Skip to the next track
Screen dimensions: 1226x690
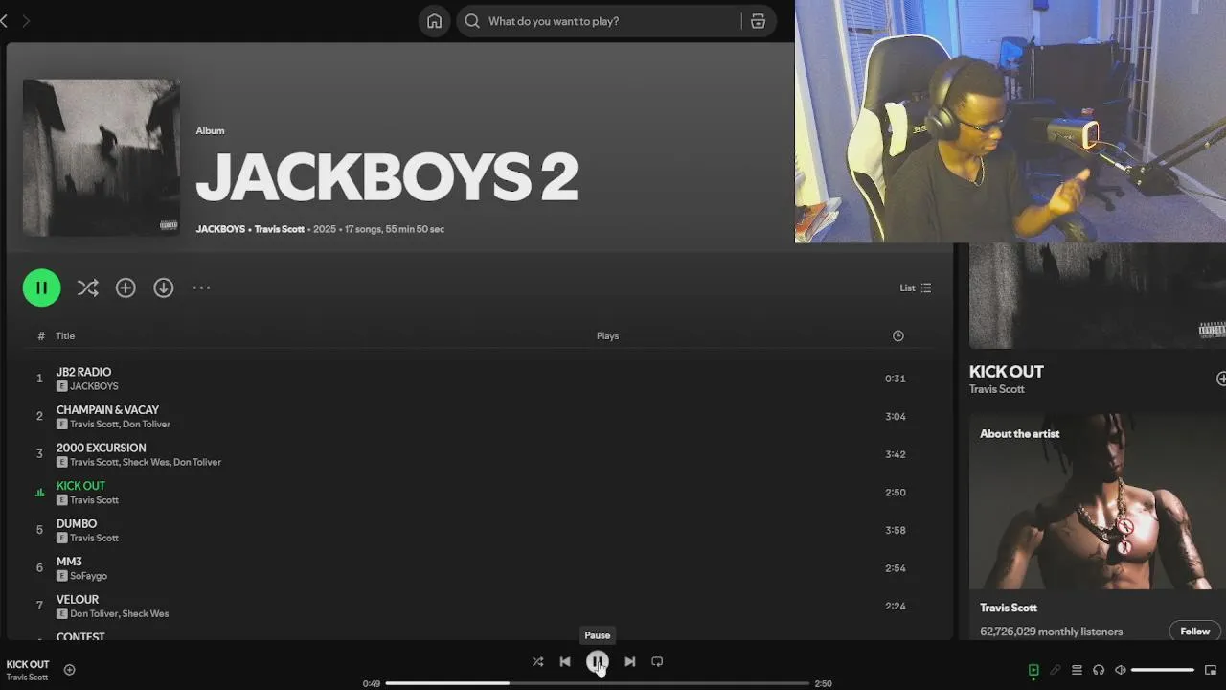click(x=629, y=661)
